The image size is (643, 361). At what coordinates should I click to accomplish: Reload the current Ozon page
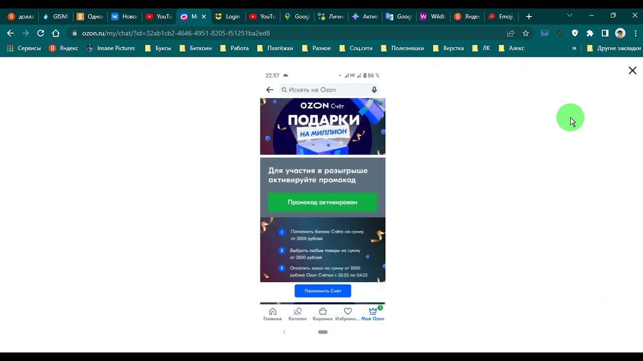tap(41, 33)
